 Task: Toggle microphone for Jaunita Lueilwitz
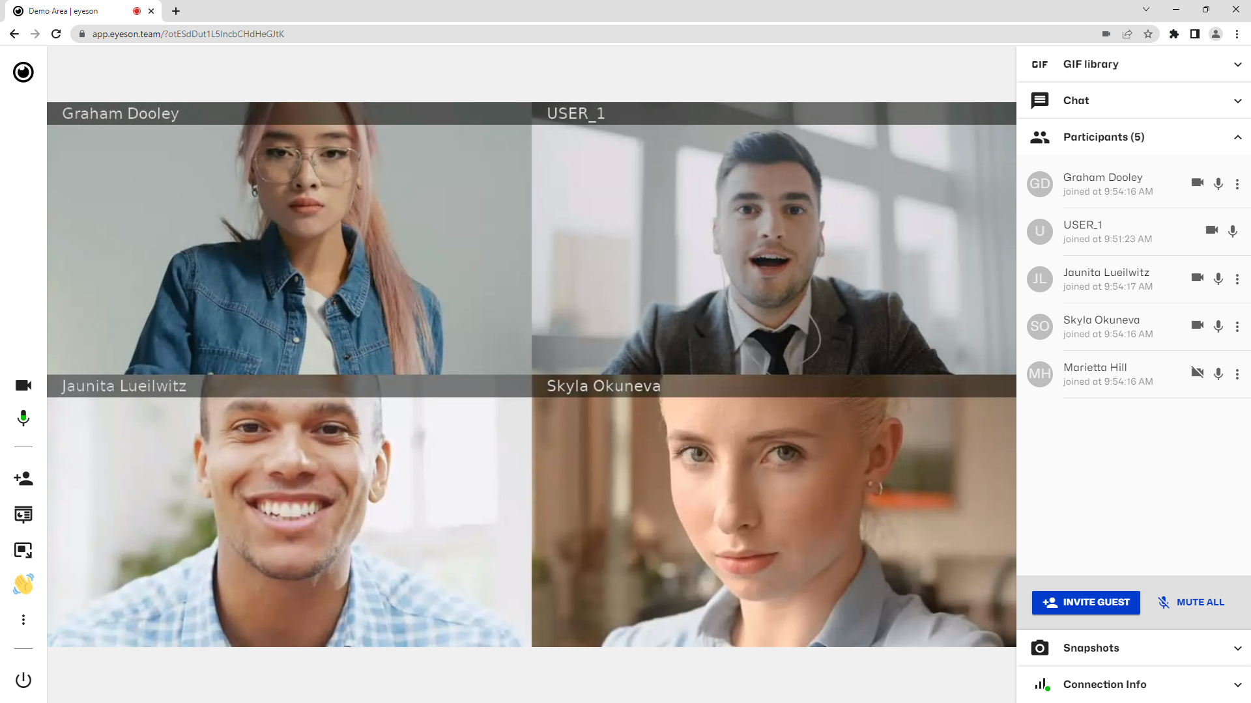click(1219, 278)
